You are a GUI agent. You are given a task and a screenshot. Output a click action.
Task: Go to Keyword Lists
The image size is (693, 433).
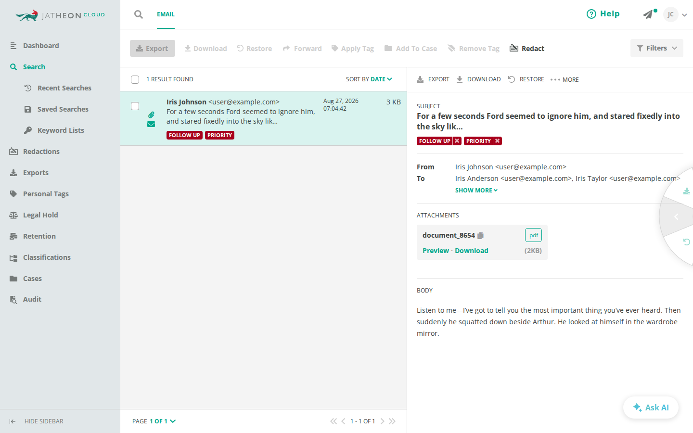61,130
